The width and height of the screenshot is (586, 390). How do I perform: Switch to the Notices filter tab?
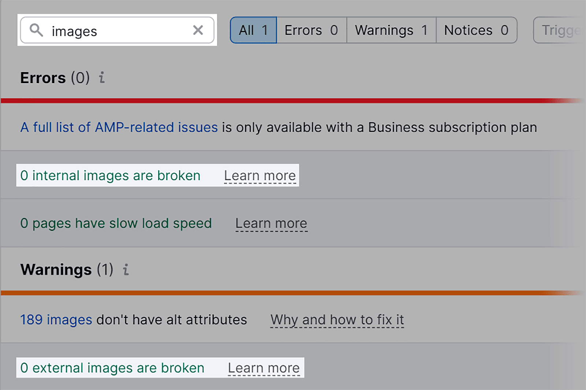(476, 30)
